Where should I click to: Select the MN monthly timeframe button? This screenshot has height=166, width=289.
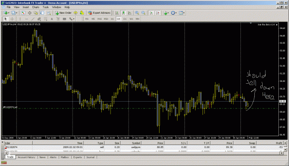tap(137, 19)
